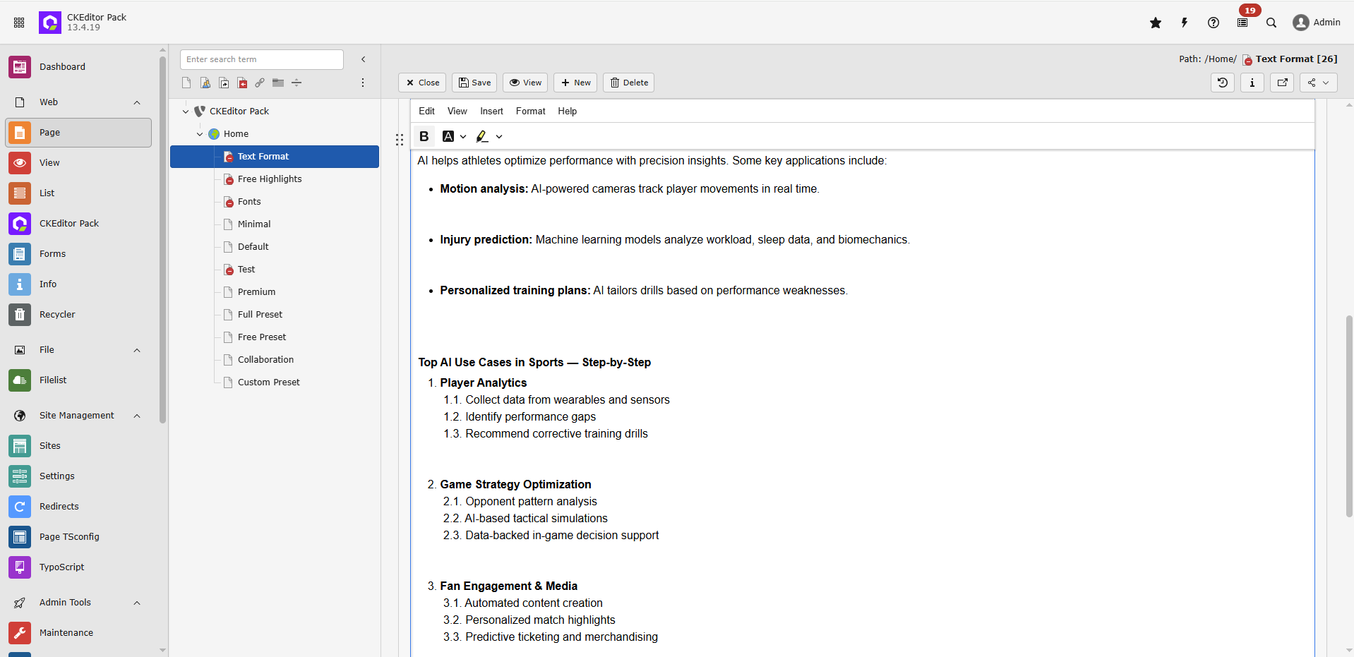Image resolution: width=1354 pixels, height=657 pixels.
Task: Open the editor Insert menu
Action: pyautogui.click(x=492, y=111)
